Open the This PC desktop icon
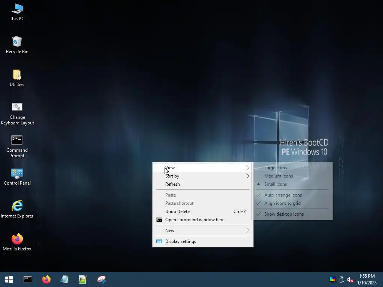 pos(17,12)
